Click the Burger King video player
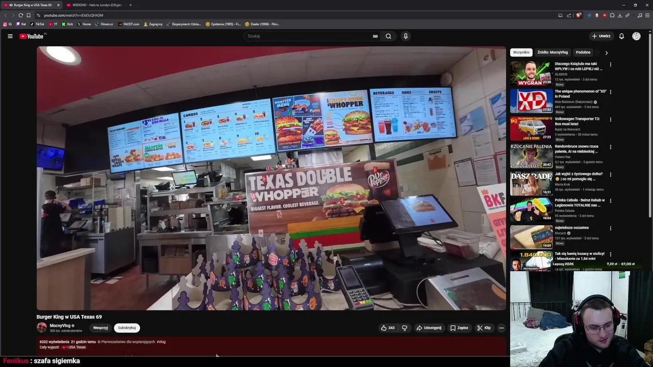Viewport: 653px width, 367px height. click(271, 178)
